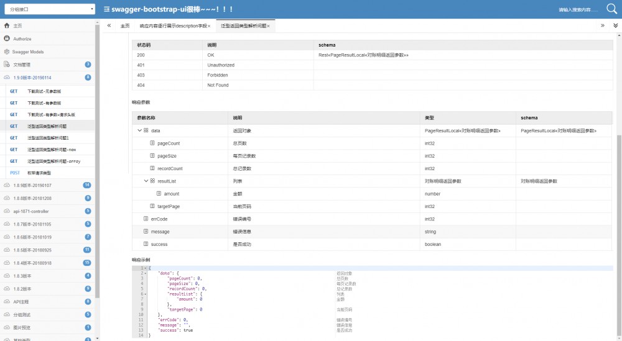The image size is (622, 341).
Task: Close the 响应内容缓行展示description字段 tab
Action: (209, 26)
